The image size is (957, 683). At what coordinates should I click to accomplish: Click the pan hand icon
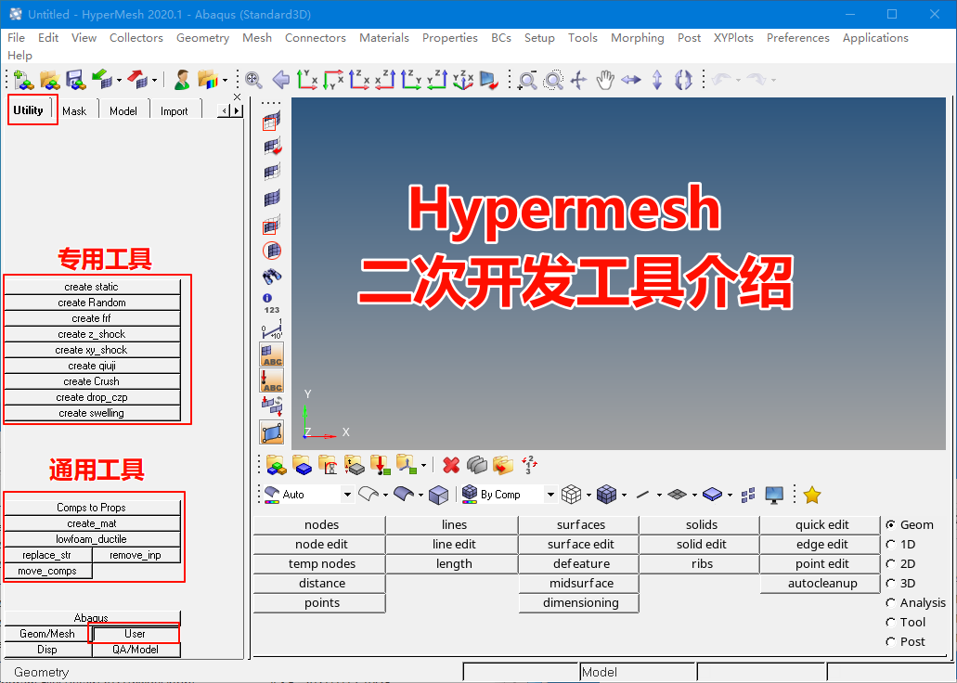coord(605,80)
